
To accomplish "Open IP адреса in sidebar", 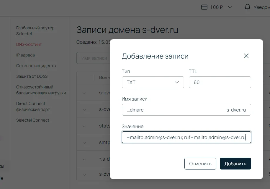I will pos(25,55).
